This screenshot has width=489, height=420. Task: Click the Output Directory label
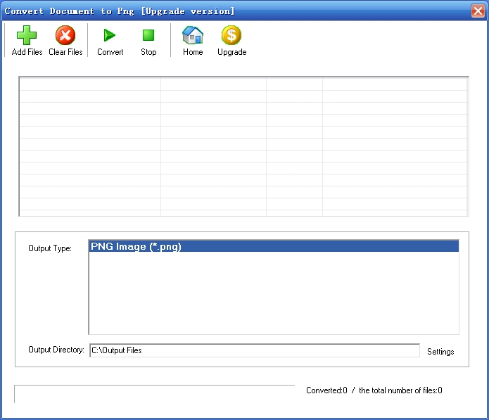tap(56, 350)
